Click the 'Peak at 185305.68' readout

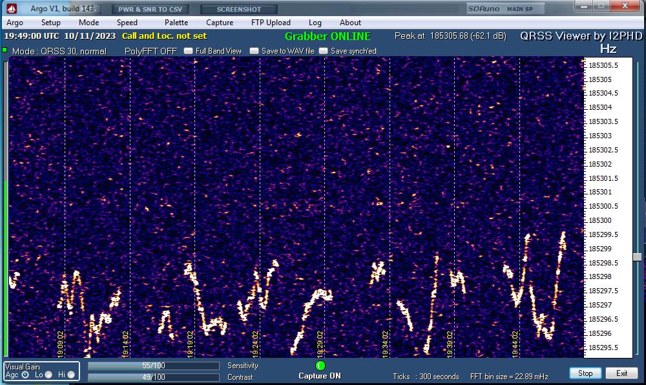click(450, 36)
